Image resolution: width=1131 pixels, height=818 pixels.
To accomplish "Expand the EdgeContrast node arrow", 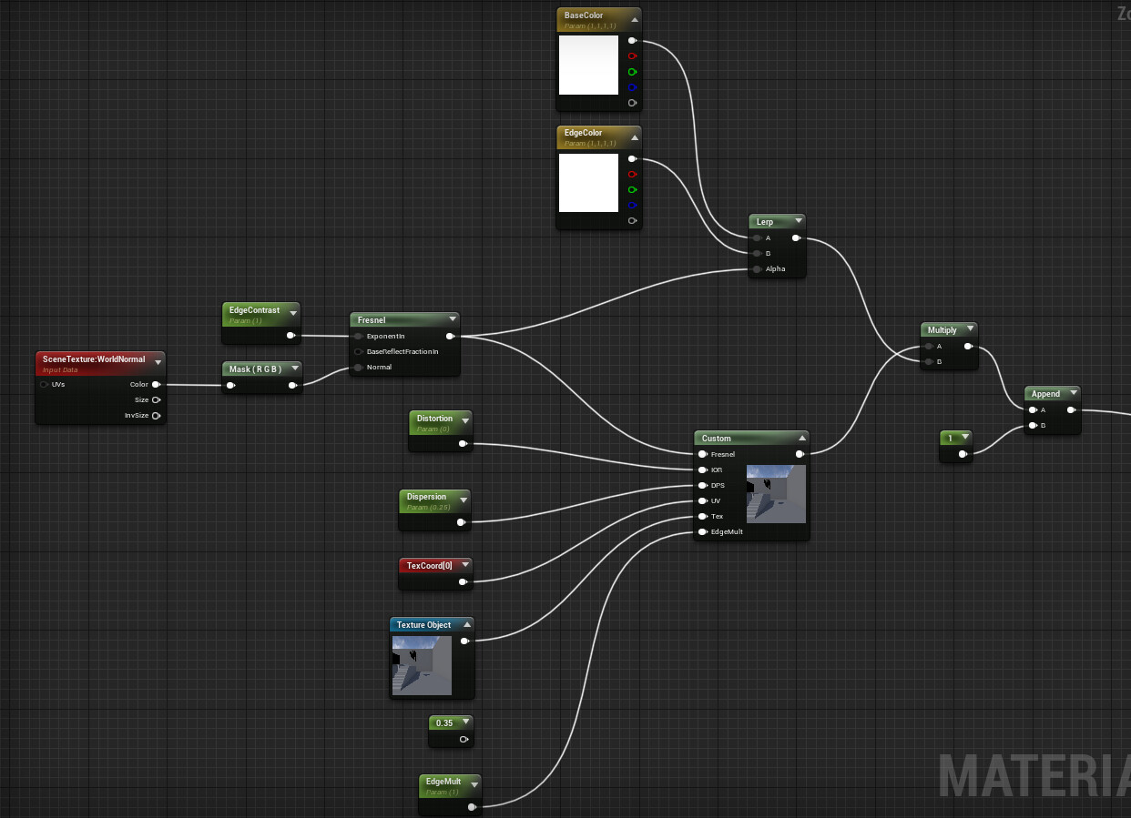I will (x=293, y=313).
